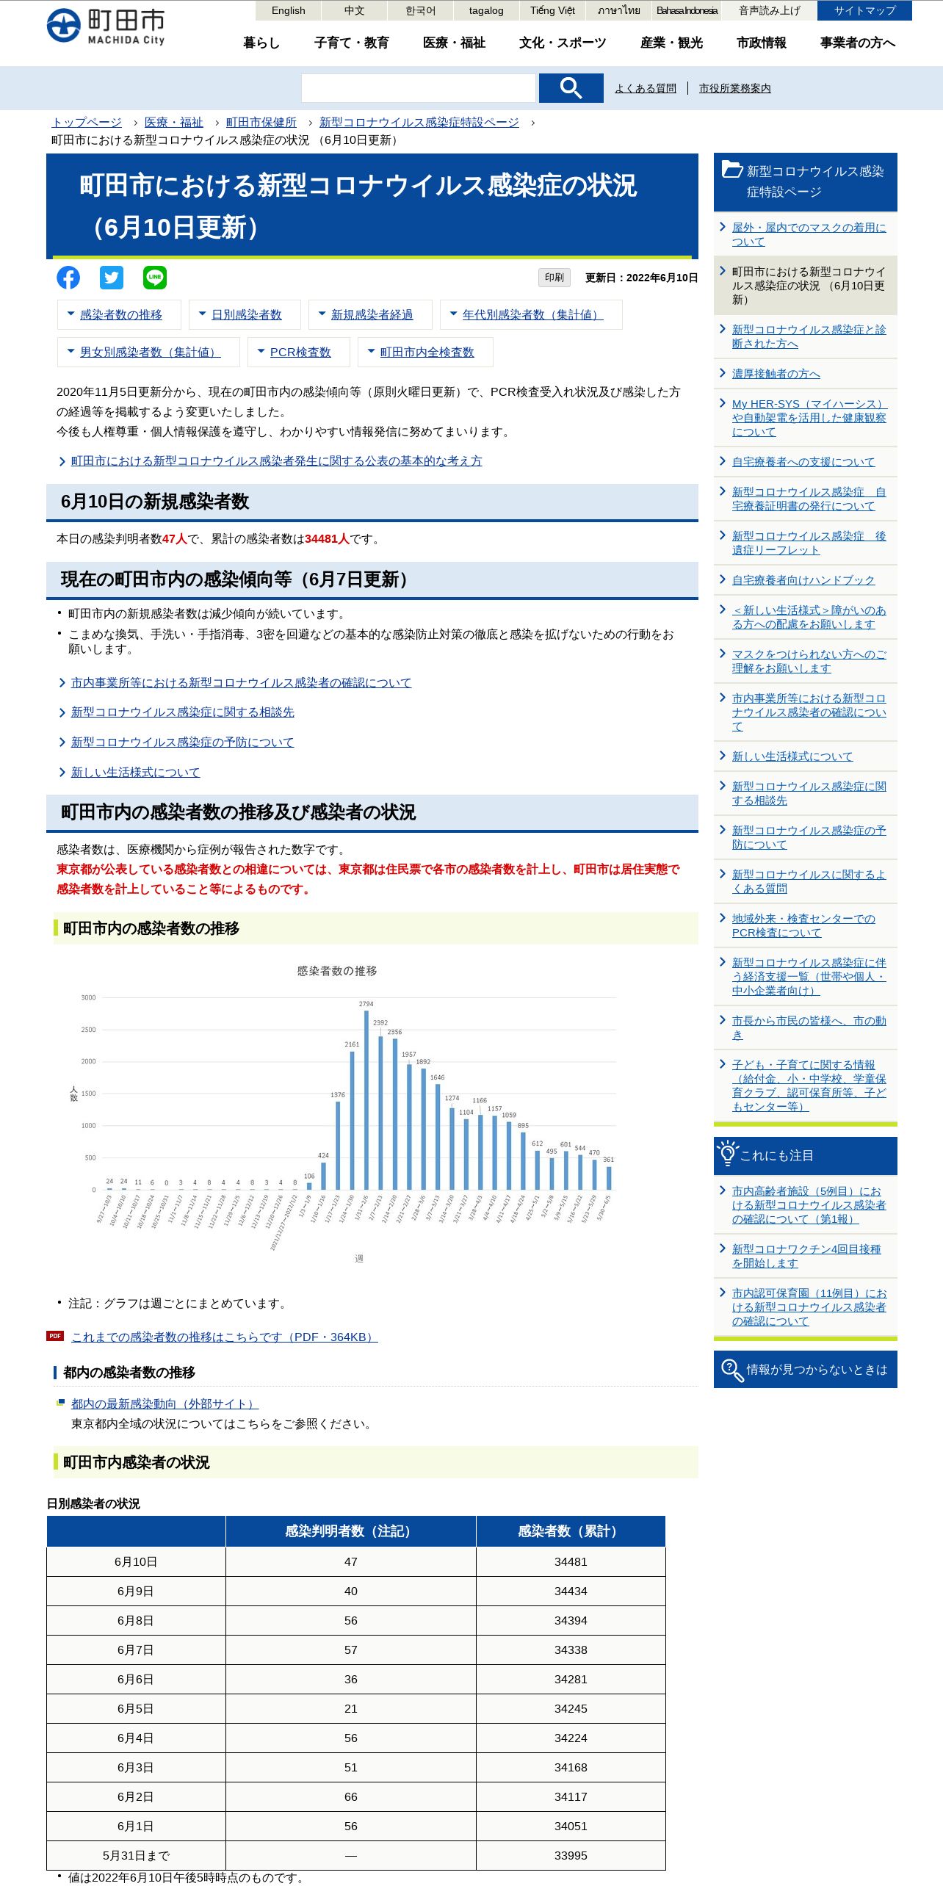Click the 音声読み上げ button

click(x=769, y=10)
